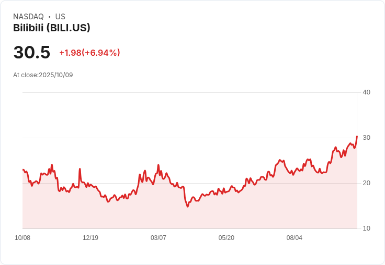Click the current price 30.5
Screen dimensions: 385x265
[x=32, y=53]
